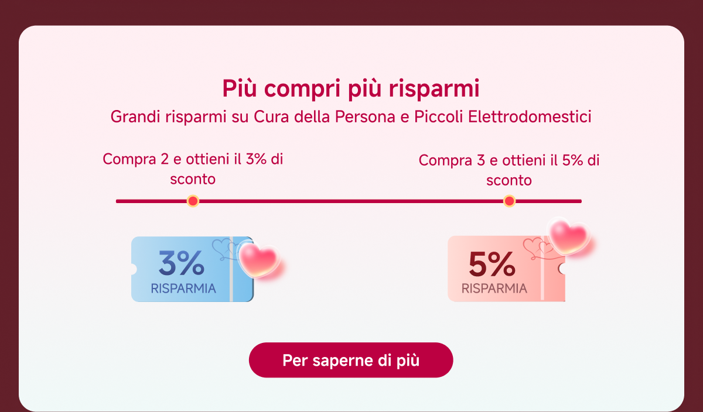
Task: Click the outlined hearts doodle on the pink coupon
Action: pyautogui.click(x=533, y=247)
